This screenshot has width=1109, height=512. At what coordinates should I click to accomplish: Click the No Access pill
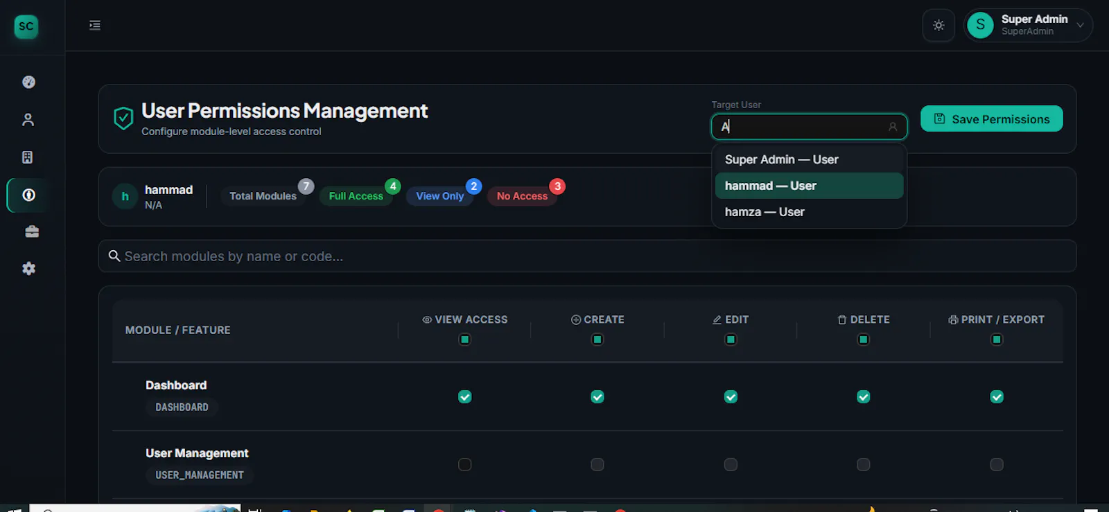point(522,196)
